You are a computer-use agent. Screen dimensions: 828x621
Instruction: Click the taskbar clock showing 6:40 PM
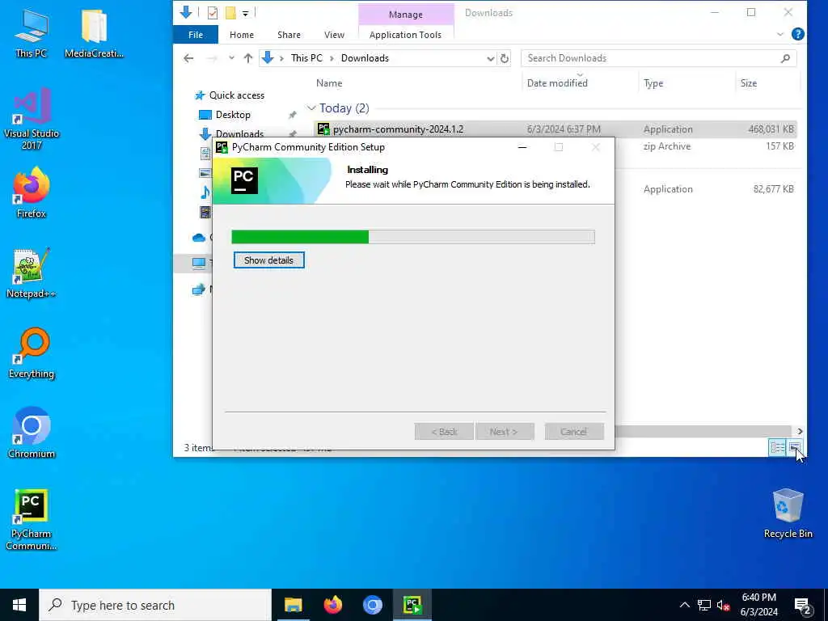(x=758, y=605)
